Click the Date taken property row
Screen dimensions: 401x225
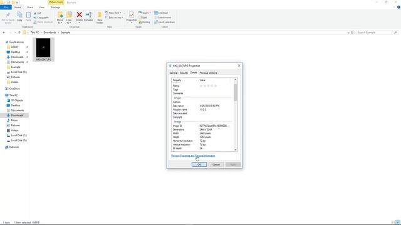point(202,106)
